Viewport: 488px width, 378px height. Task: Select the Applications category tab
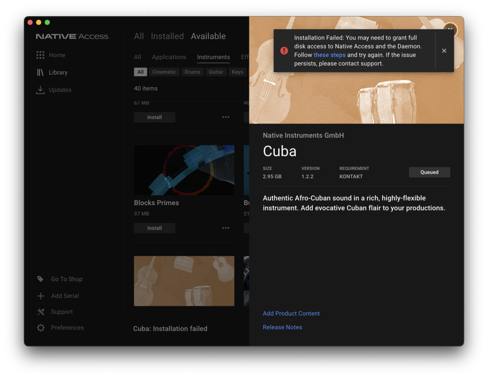tap(169, 57)
